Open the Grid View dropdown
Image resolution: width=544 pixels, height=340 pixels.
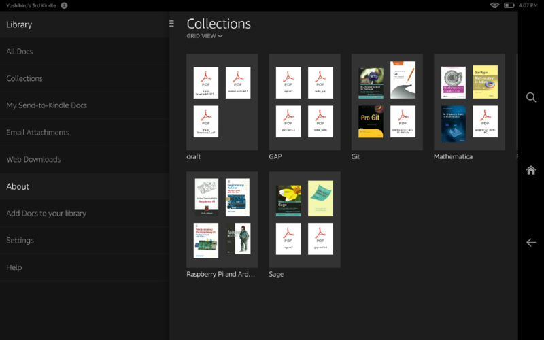coord(205,36)
